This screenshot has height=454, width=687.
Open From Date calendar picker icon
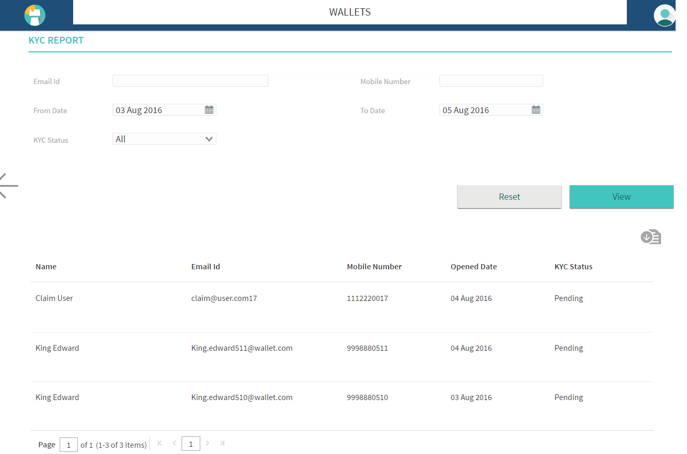click(209, 109)
